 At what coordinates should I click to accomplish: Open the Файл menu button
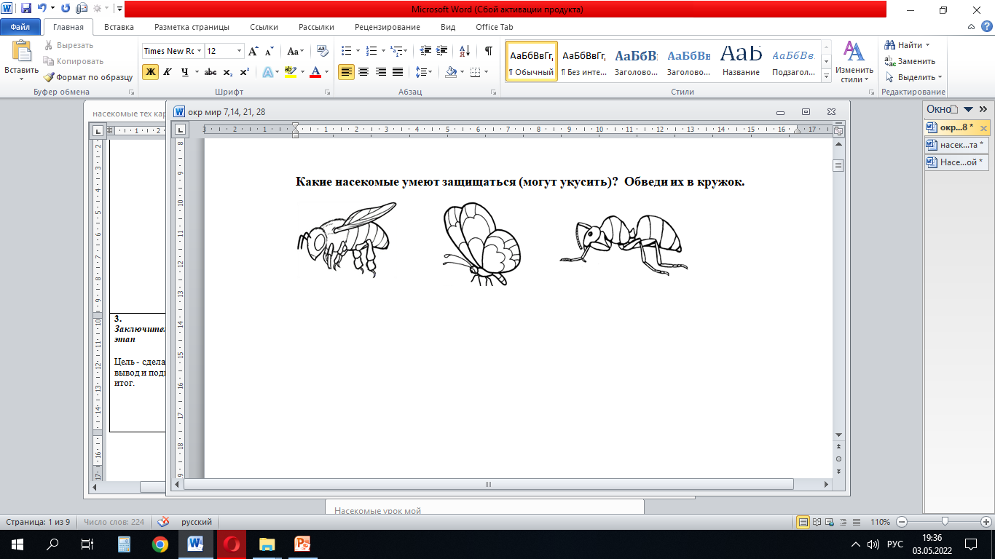pyautogui.click(x=20, y=27)
